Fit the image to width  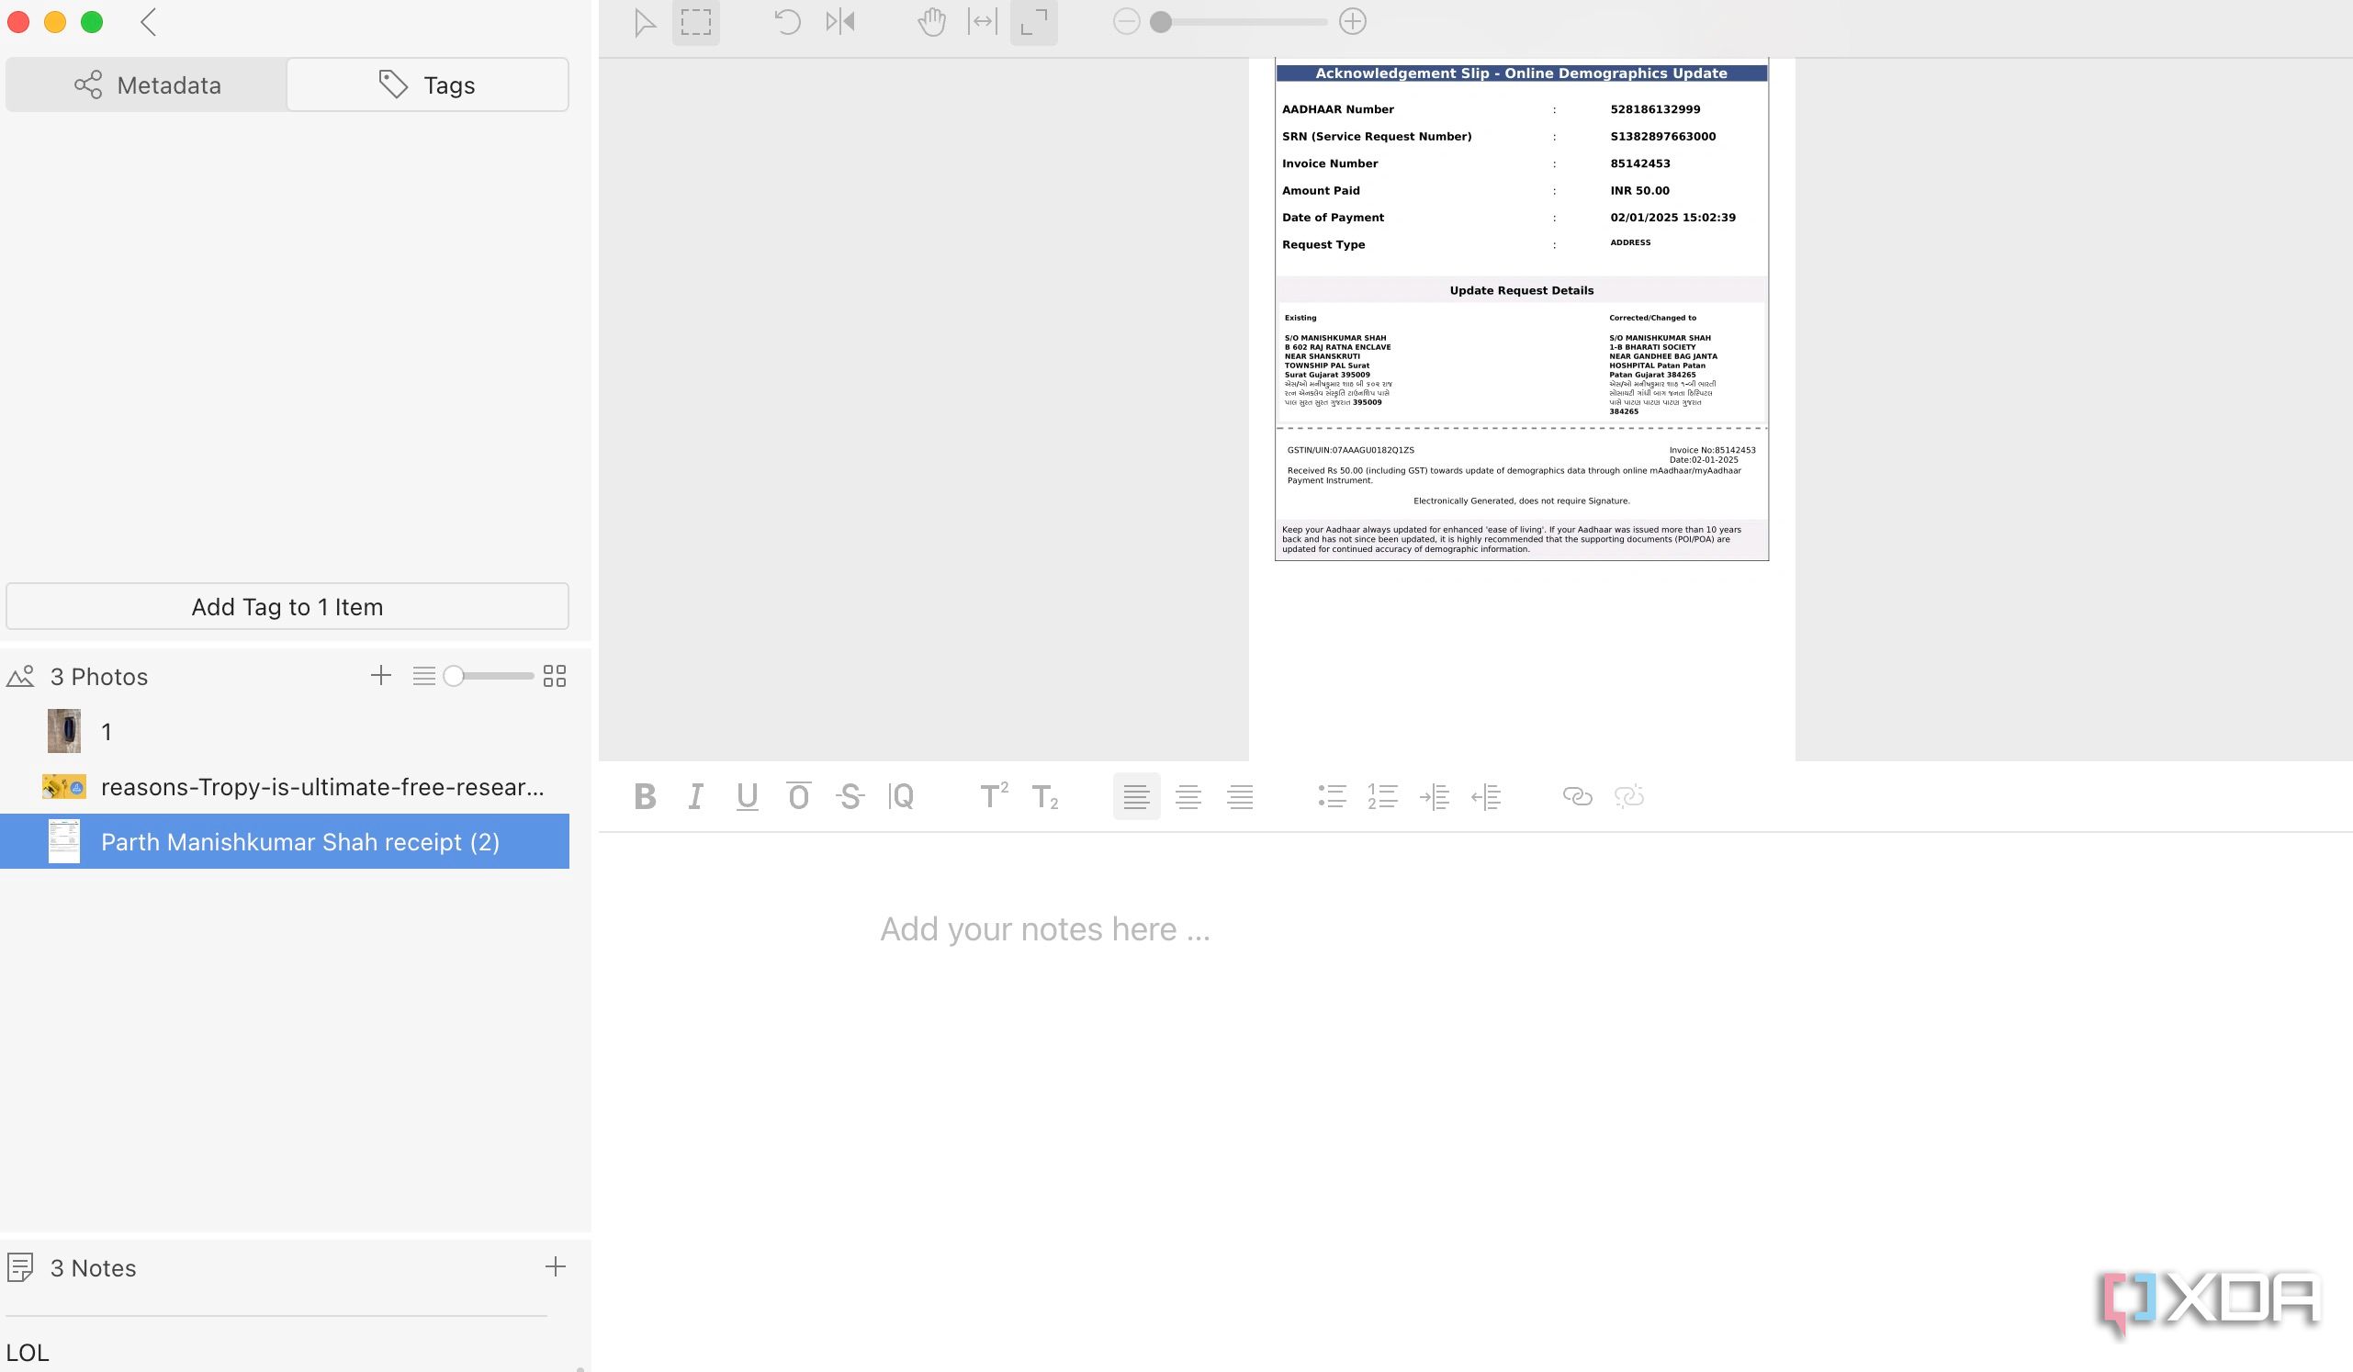pyautogui.click(x=983, y=22)
